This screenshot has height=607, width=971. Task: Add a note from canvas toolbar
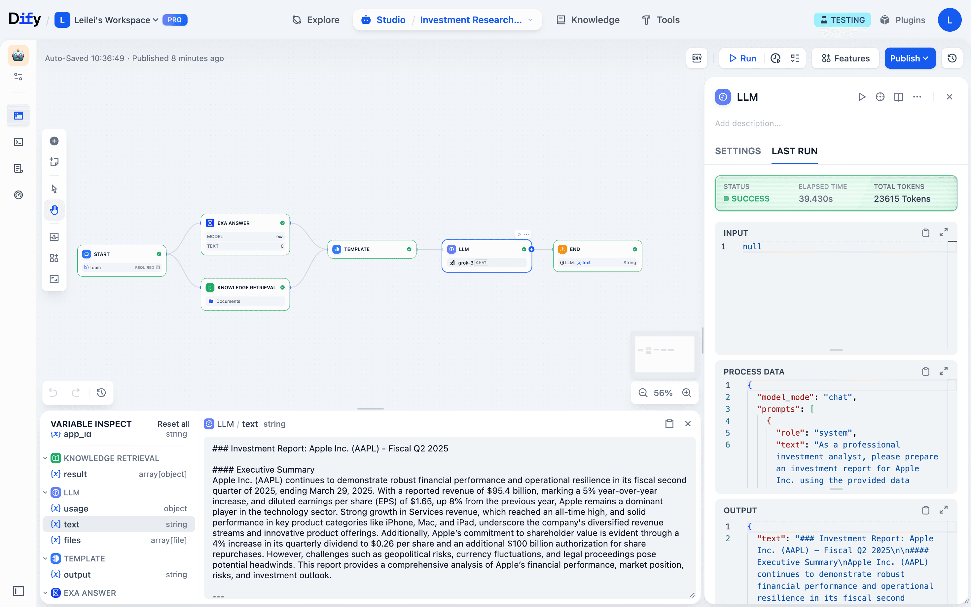pyautogui.click(x=54, y=162)
